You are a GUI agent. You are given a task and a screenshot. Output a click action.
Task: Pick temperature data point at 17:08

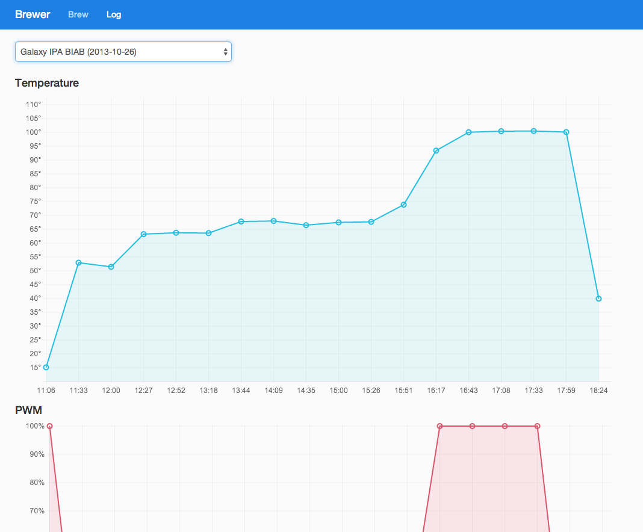pos(501,131)
